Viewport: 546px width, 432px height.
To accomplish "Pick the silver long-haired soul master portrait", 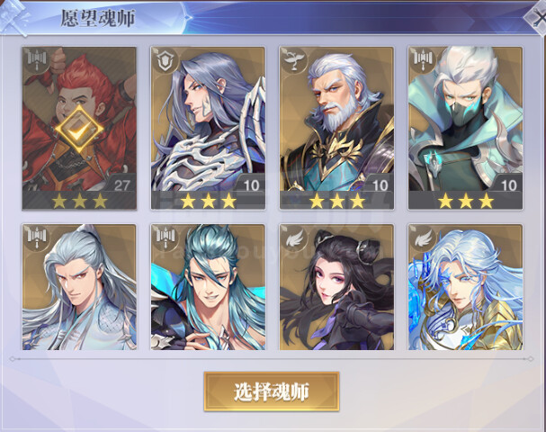I will coord(79,287).
